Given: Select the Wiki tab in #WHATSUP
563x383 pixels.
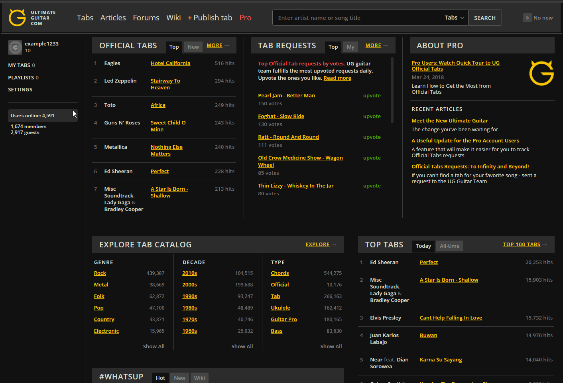Looking at the screenshot, I should click(x=199, y=378).
